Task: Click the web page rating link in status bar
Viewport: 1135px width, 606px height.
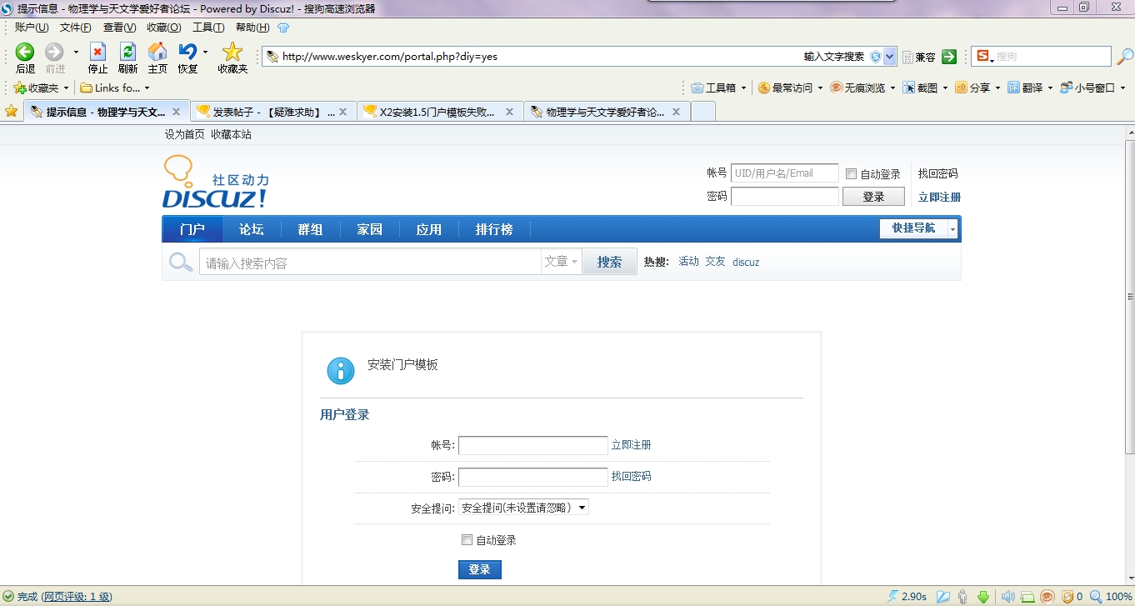Action: pos(77,597)
